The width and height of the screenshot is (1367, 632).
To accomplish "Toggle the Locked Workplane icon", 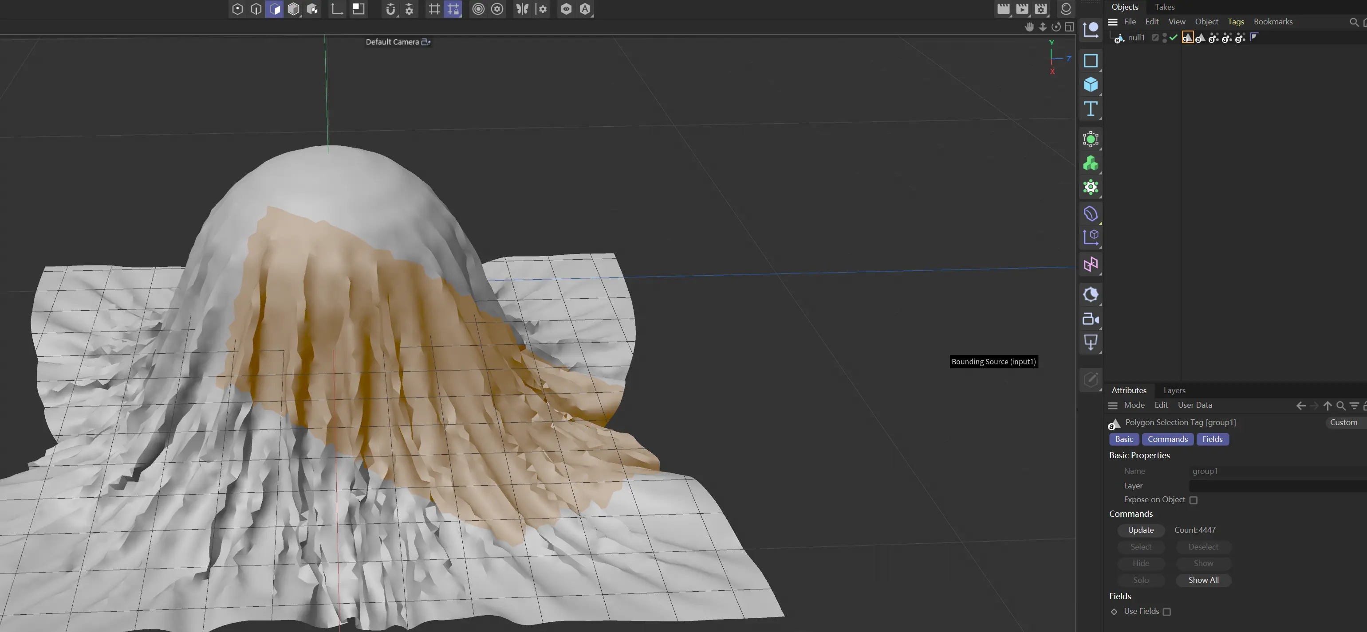I will [x=453, y=9].
